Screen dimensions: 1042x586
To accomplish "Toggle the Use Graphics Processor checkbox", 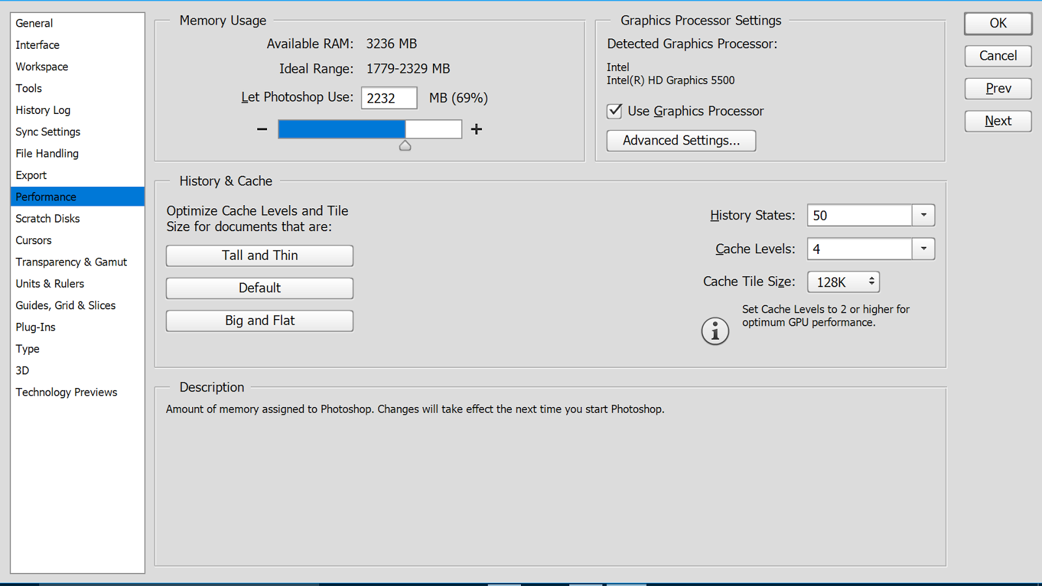I will [x=614, y=111].
